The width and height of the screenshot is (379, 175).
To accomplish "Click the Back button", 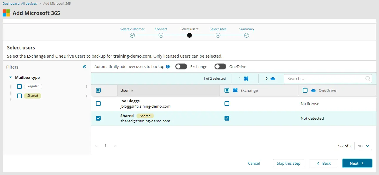I will tap(323, 163).
